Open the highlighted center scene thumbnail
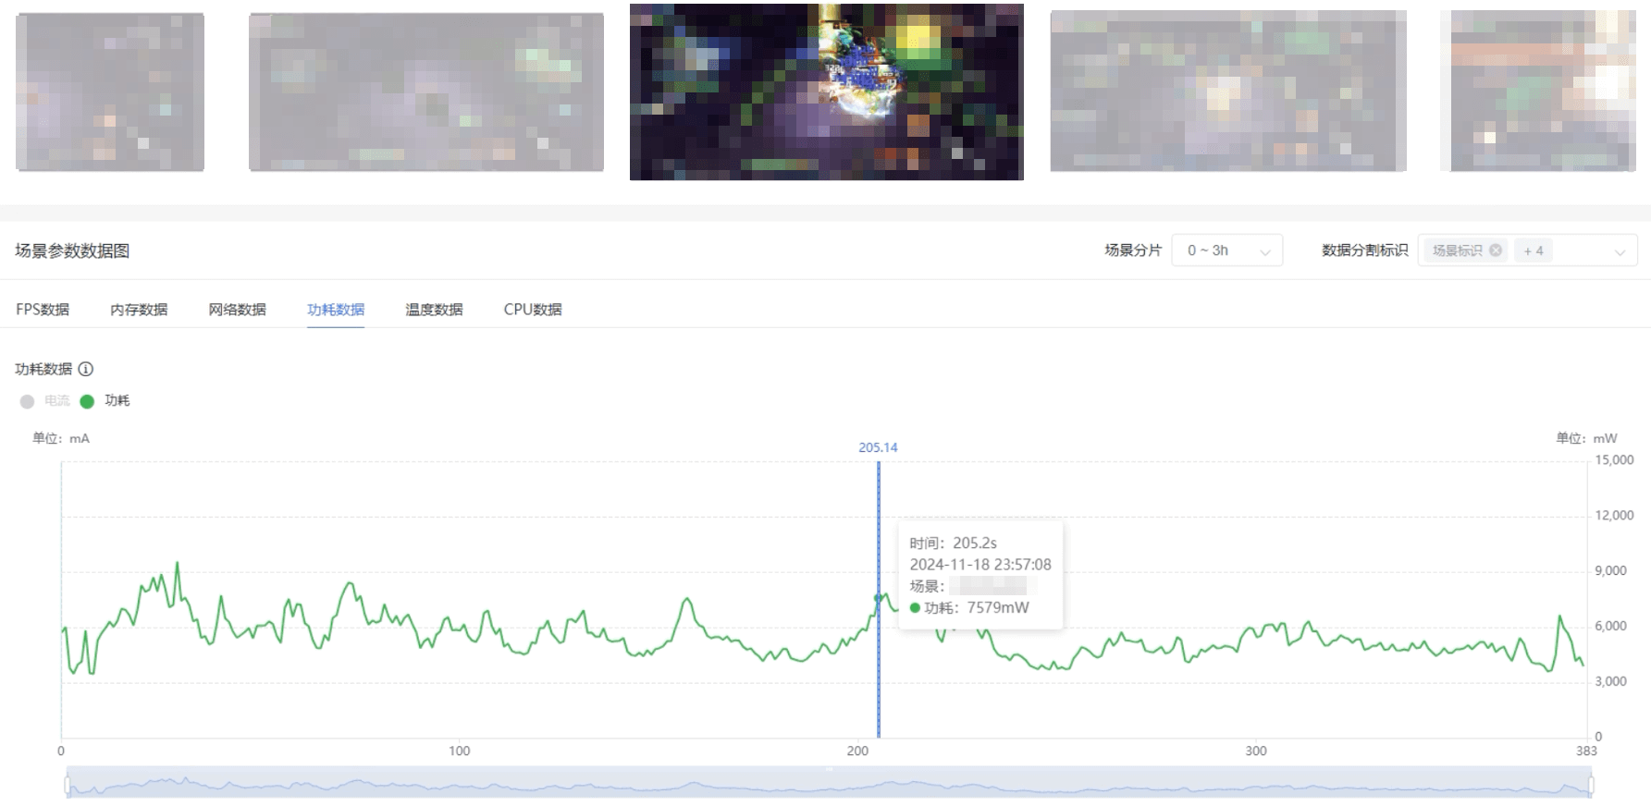Viewport: 1651px width, 806px height. click(827, 92)
